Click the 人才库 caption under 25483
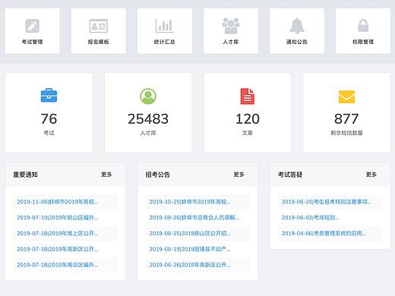Image resolution: width=395 pixels, height=296 pixels. pos(148,133)
